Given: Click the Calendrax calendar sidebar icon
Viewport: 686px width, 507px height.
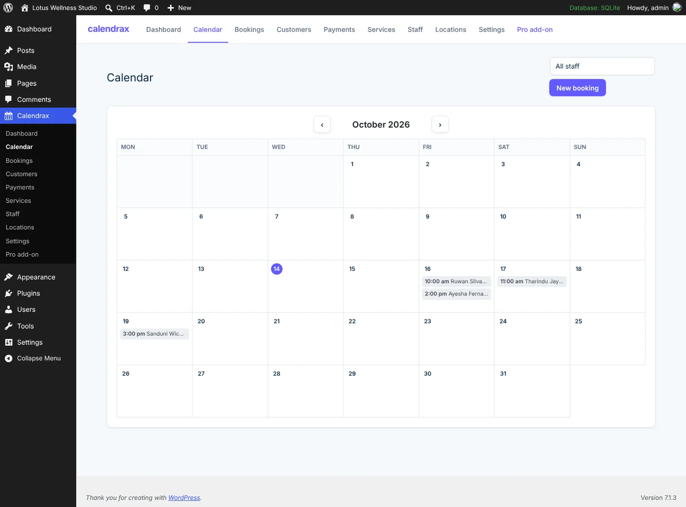Looking at the screenshot, I should pos(9,116).
